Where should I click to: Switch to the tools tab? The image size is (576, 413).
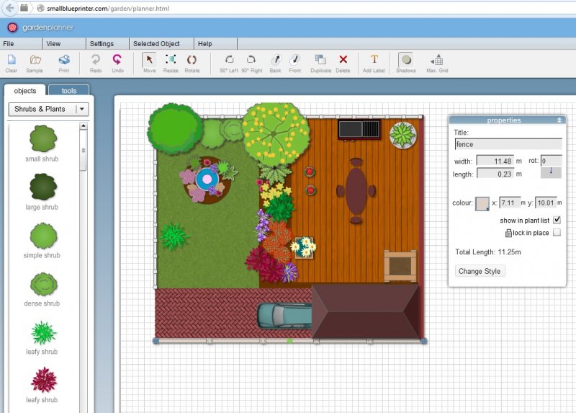68,91
